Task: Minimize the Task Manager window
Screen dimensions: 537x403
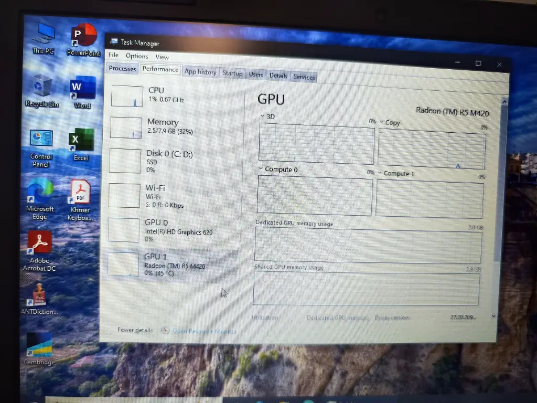Action: point(457,62)
